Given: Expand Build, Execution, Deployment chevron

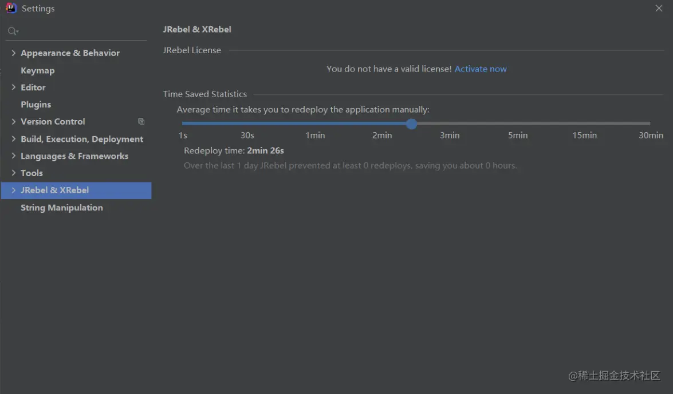Looking at the screenshot, I should 13,138.
